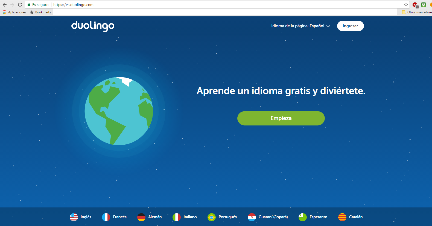Open the Bookmarks folder in bookmarks bar
Image resolution: width=432 pixels, height=226 pixels.
pos(40,12)
